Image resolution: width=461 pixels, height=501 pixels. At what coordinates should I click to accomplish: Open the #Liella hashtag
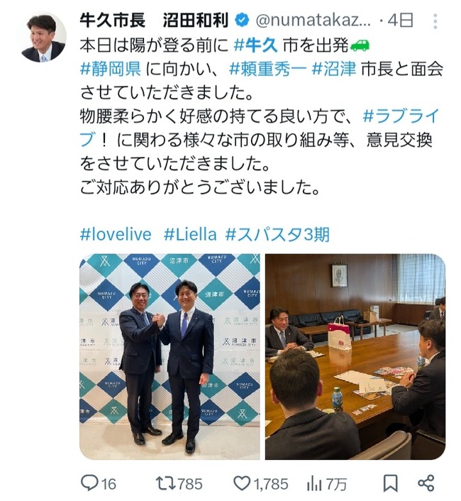tap(190, 234)
